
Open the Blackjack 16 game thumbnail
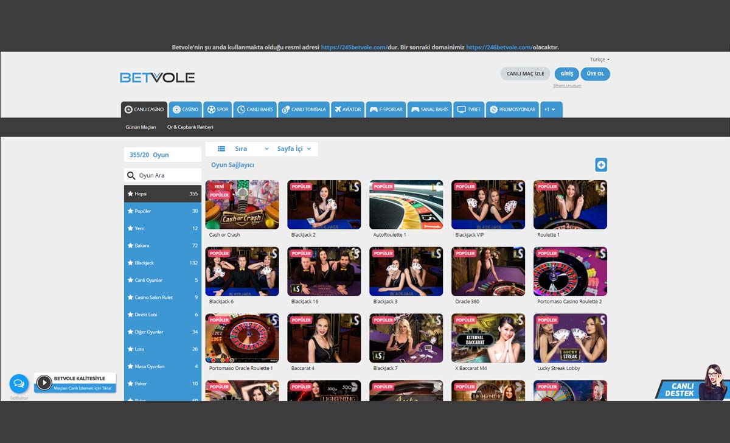(324, 271)
